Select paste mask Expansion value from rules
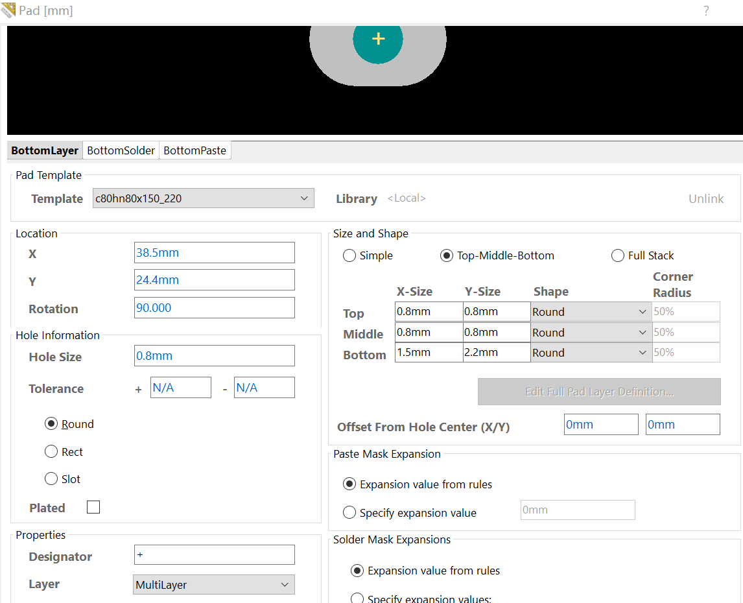Viewport: 743px width, 603px height. [349, 484]
